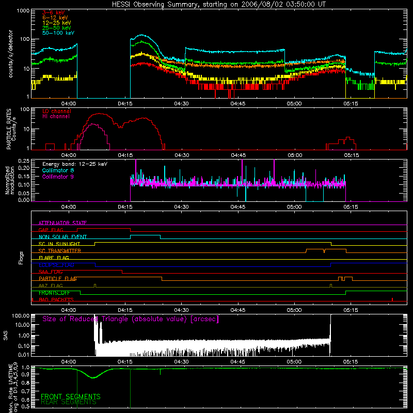Select the SC_IN_SUNLIGHT flag label
The width and height of the screenshot is (413, 413).
click(59, 244)
